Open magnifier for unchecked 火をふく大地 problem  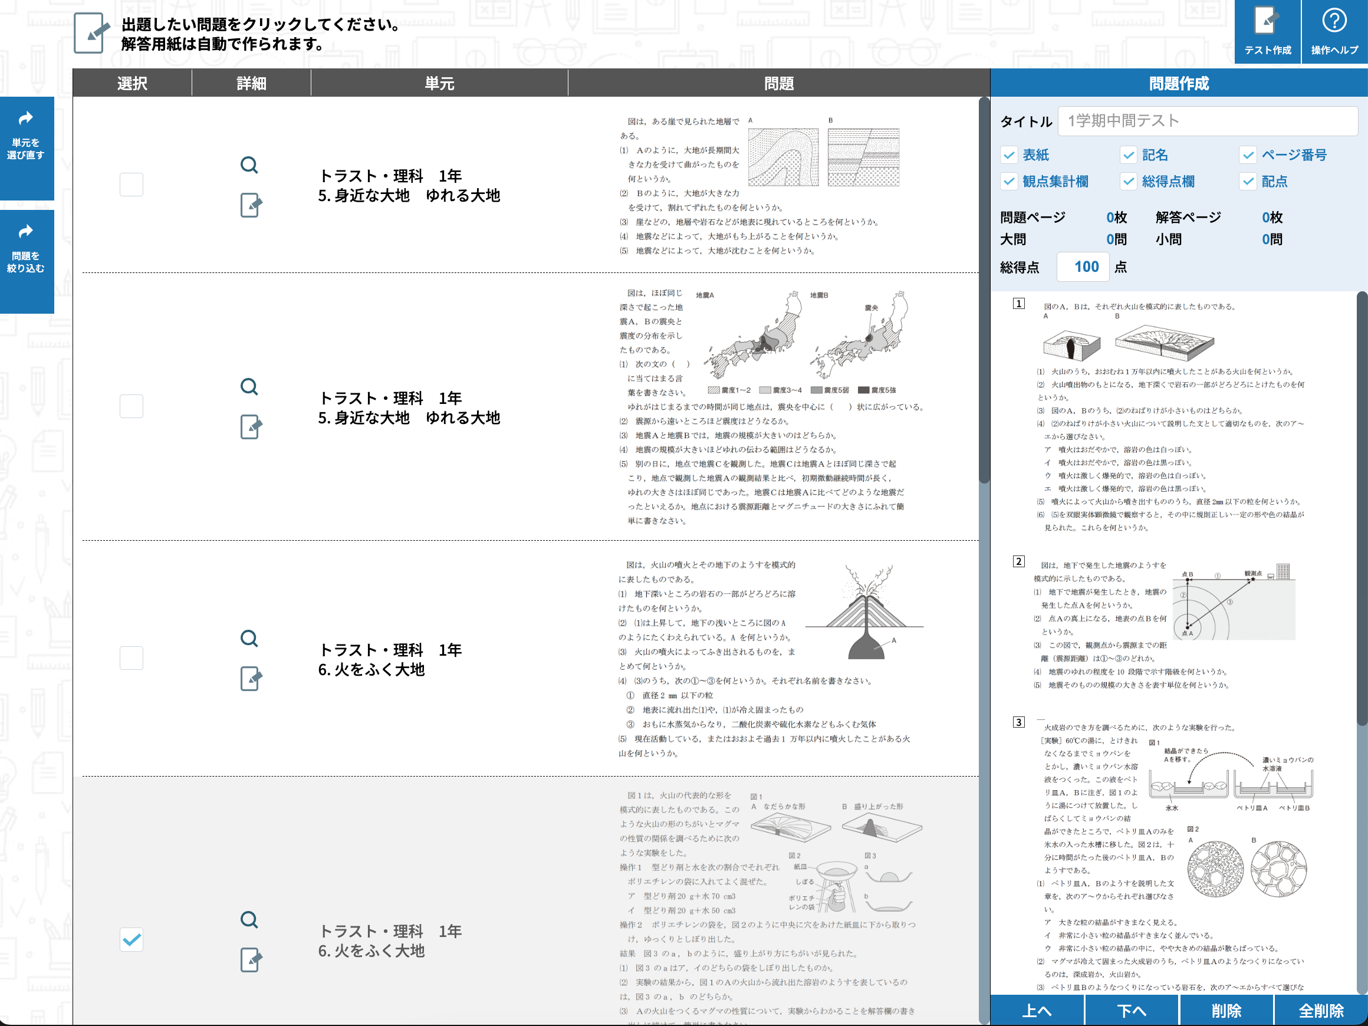[249, 638]
